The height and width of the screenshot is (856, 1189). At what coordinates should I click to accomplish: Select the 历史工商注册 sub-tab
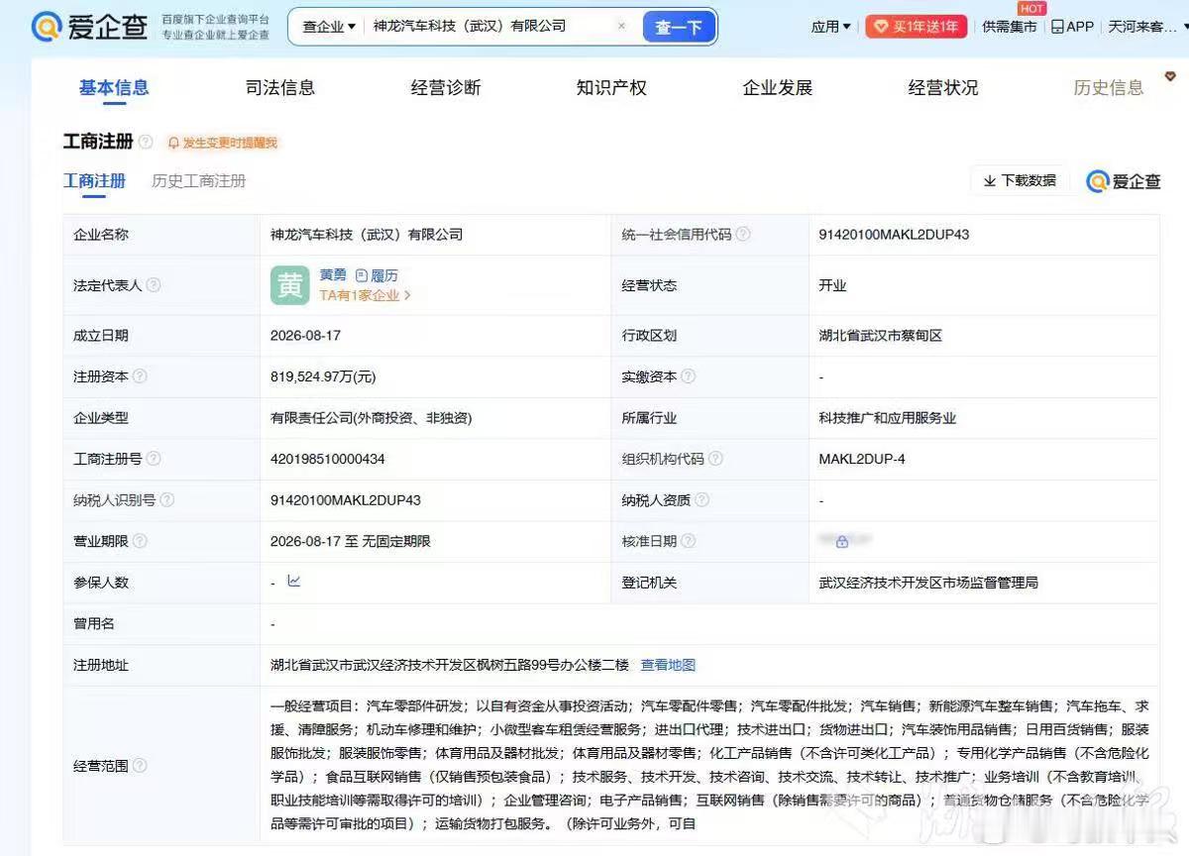click(x=198, y=180)
